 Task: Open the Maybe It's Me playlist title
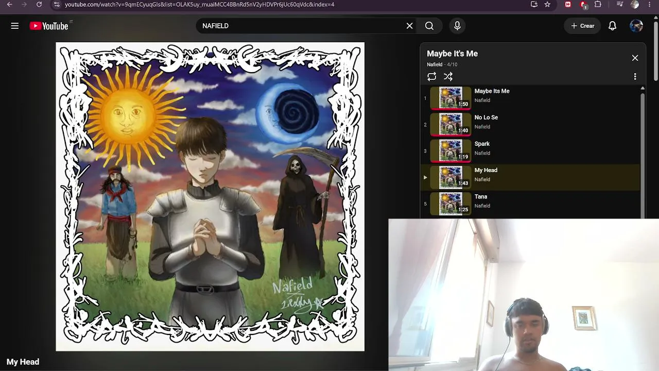coord(452,54)
